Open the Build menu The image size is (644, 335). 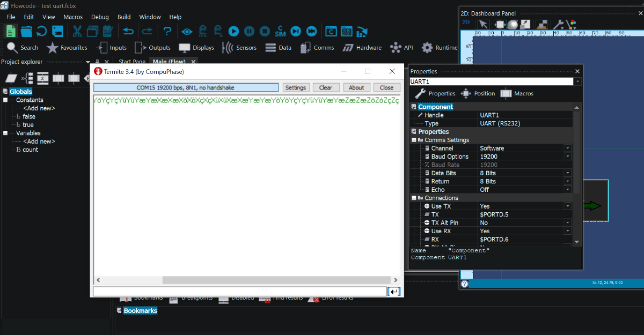(x=124, y=17)
